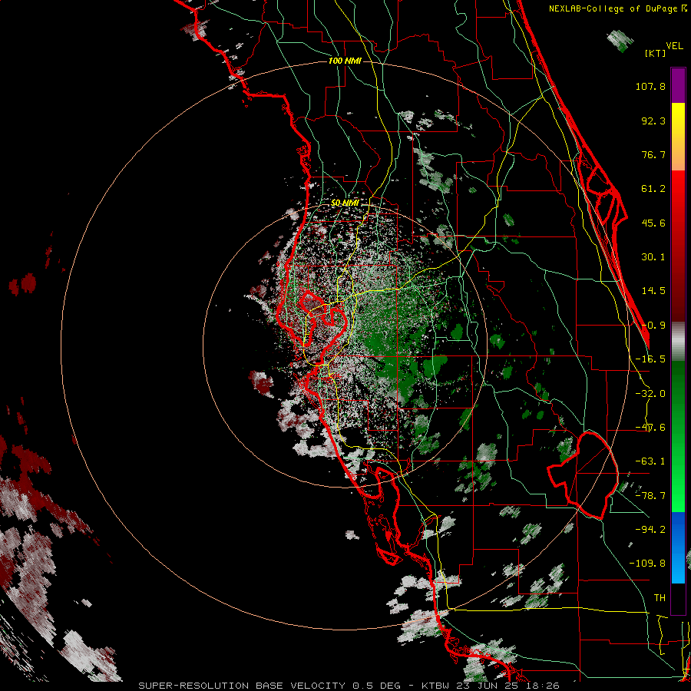Screen dimensions: 691x691
Task: Click the 76.7 velocity scale value
Action: tap(653, 154)
